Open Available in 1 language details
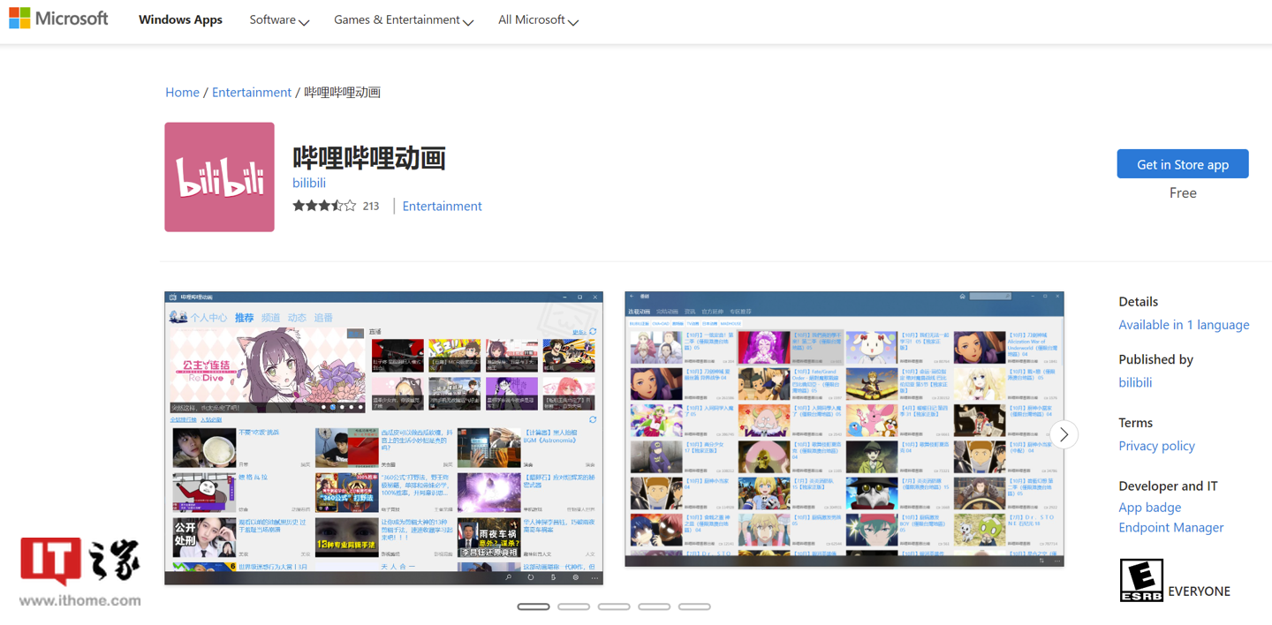 (x=1184, y=325)
